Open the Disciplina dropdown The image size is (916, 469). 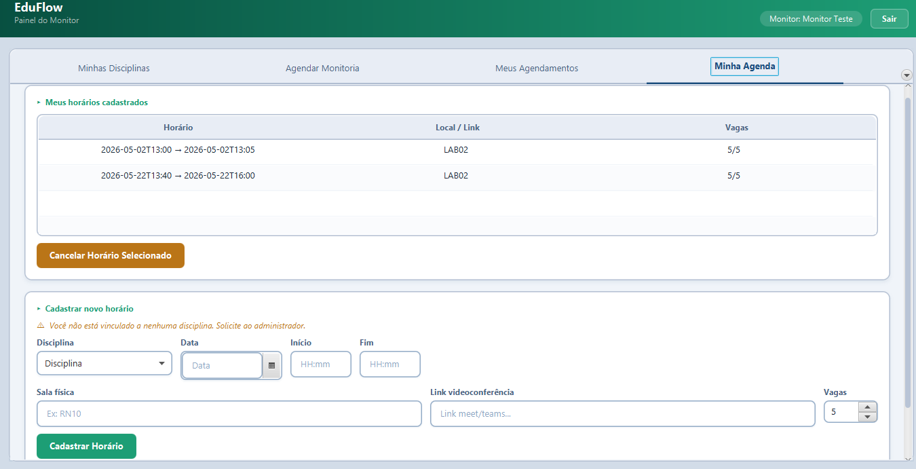coord(104,363)
